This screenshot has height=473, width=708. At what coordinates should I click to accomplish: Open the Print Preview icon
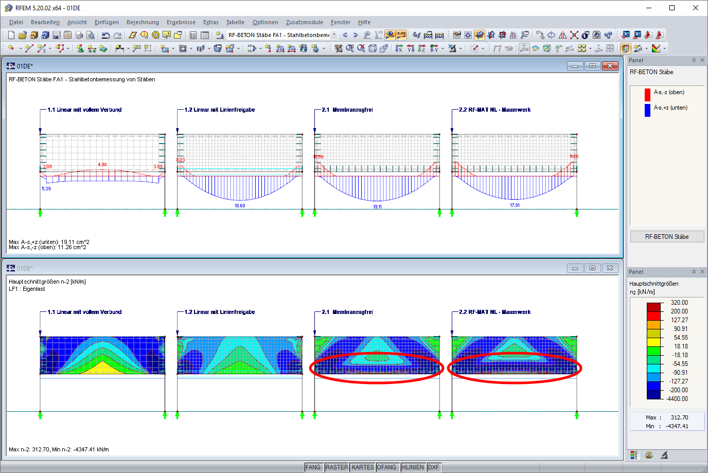click(91, 35)
